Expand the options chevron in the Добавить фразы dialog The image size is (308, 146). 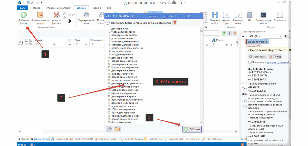tap(108, 23)
